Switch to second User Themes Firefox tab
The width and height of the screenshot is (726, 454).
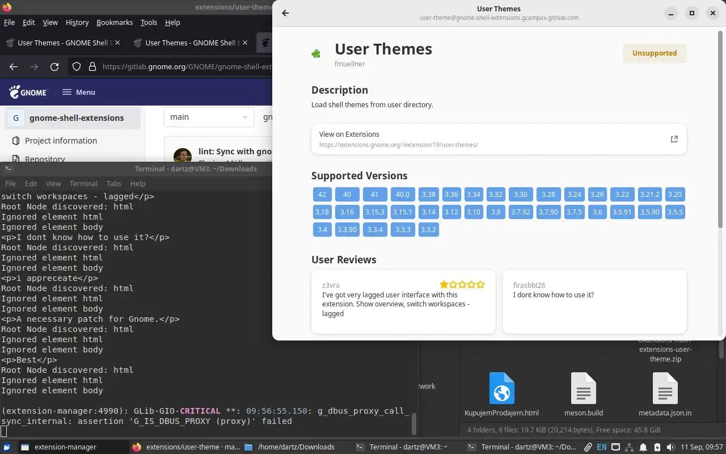pos(190,43)
